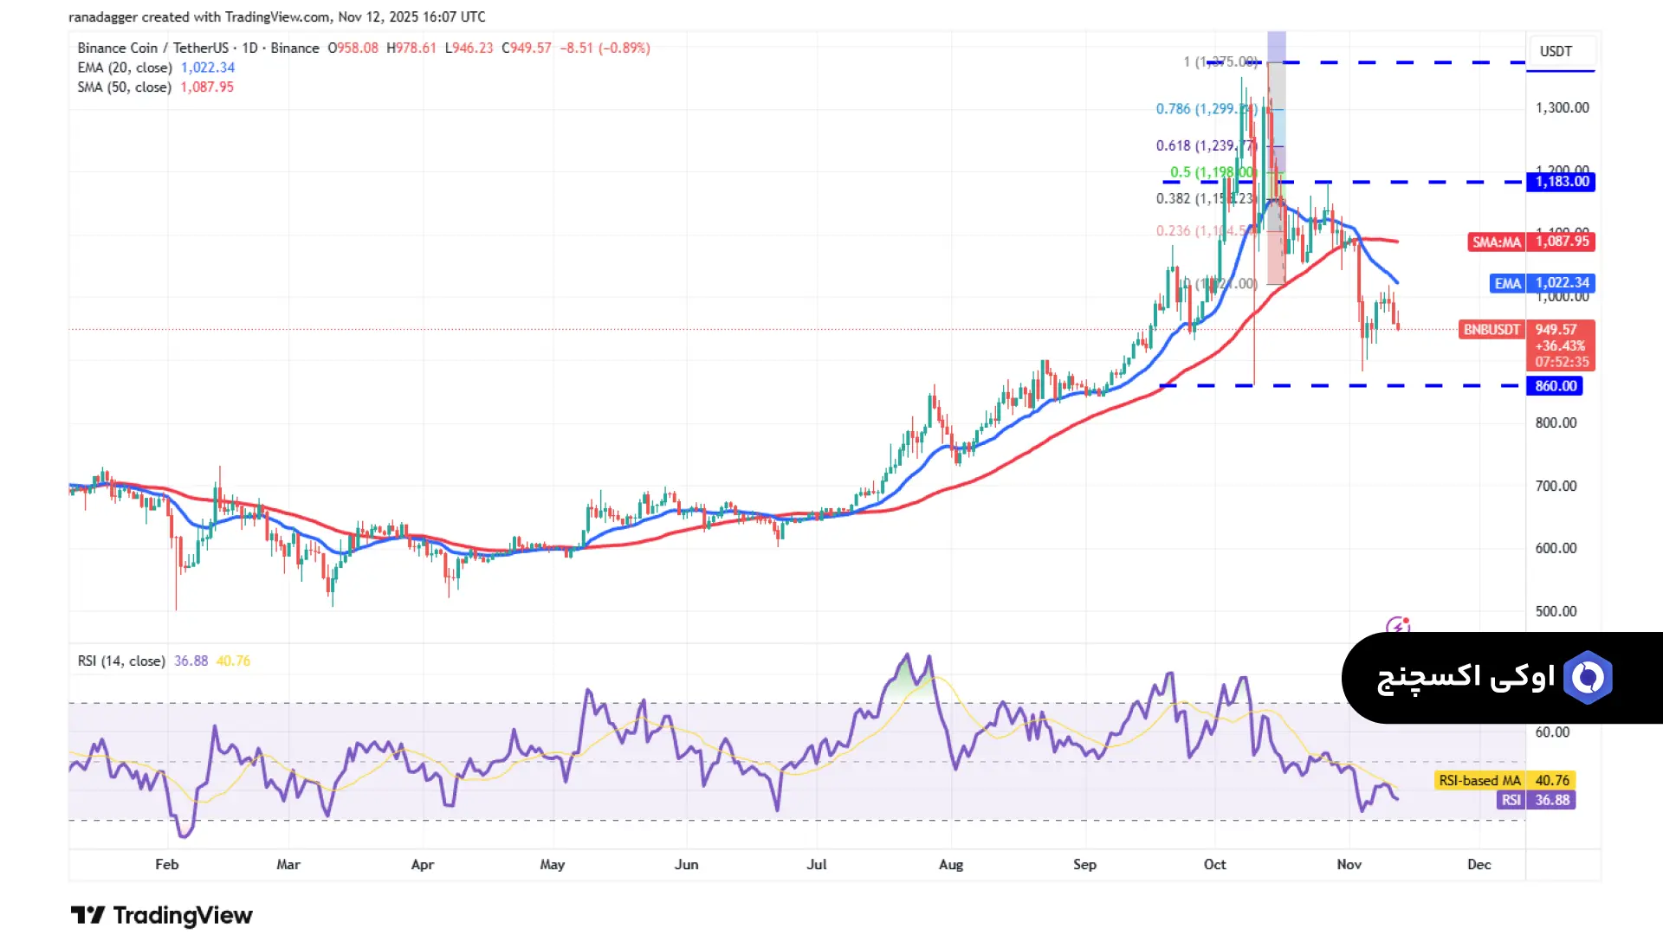Screen dimensions: 1663x935
Task: Open the USDT currency selector
Action: pos(1556,51)
